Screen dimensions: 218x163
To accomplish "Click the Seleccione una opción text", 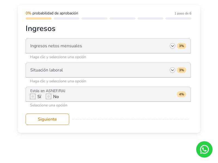I will pos(49,105).
